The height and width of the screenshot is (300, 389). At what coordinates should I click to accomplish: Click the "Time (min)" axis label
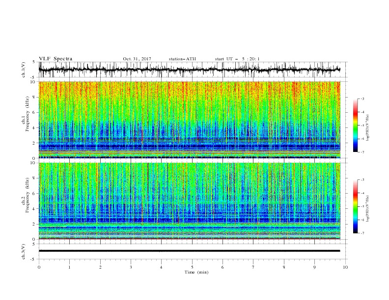[196, 272]
